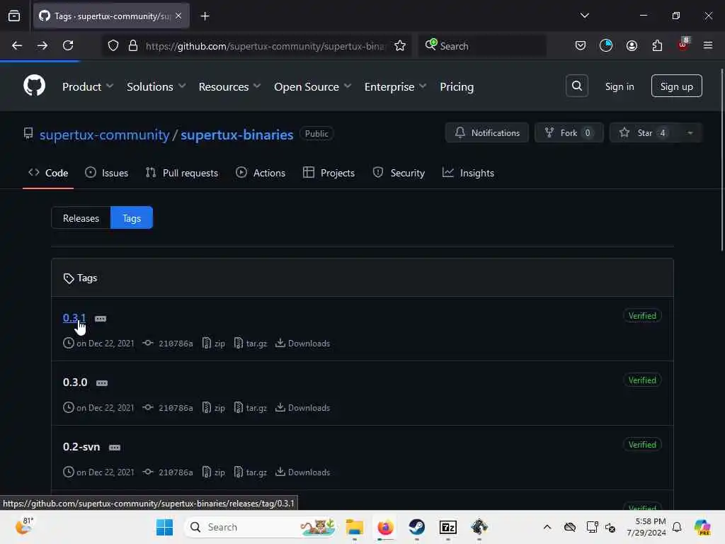Open the Enterprise navigation dropdown
Screen dimensions: 725x544
tap(395, 86)
